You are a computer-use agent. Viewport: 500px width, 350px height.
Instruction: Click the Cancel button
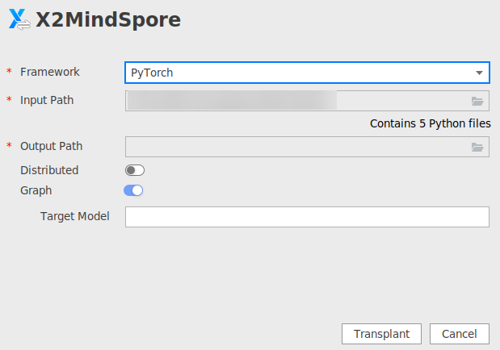pyautogui.click(x=459, y=334)
